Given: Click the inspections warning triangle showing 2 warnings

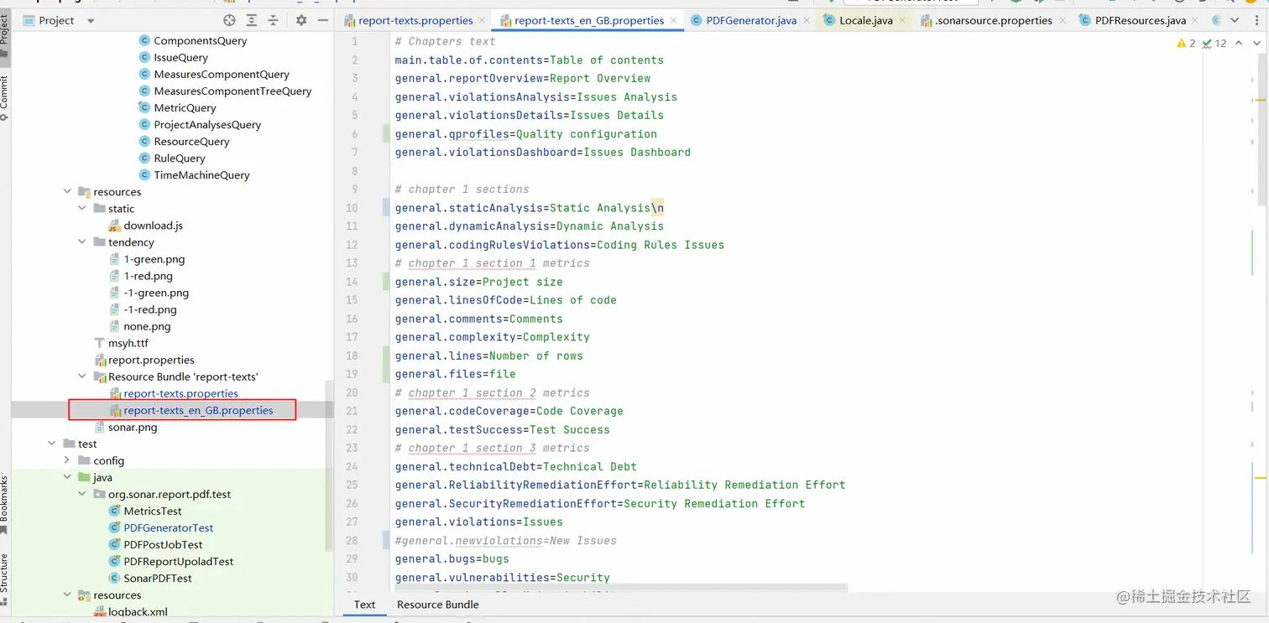Looking at the screenshot, I should 1183,44.
